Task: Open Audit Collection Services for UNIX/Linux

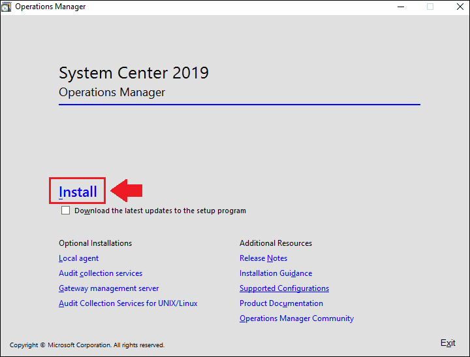Action: (128, 303)
